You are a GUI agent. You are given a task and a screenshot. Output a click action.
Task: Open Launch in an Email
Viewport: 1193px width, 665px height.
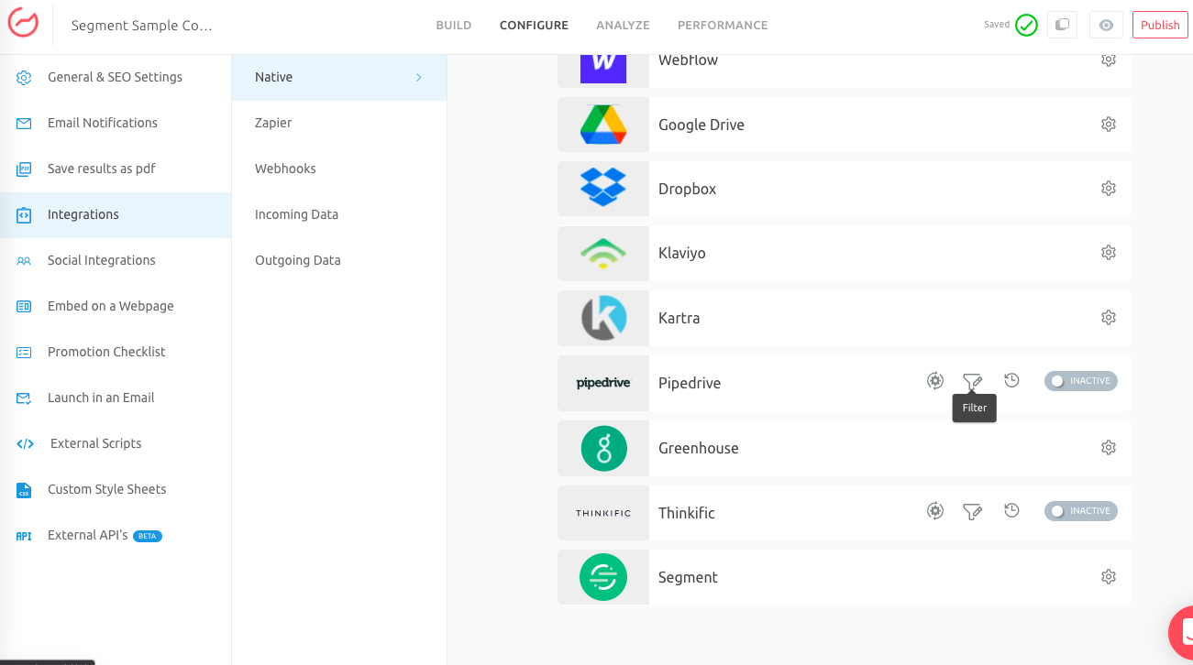pos(116,398)
